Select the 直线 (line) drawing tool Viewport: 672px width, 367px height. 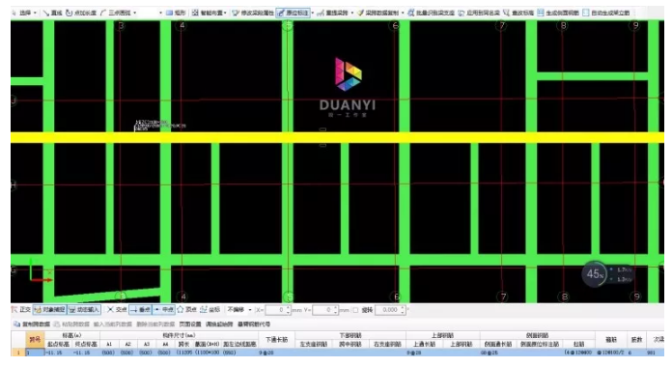(53, 13)
